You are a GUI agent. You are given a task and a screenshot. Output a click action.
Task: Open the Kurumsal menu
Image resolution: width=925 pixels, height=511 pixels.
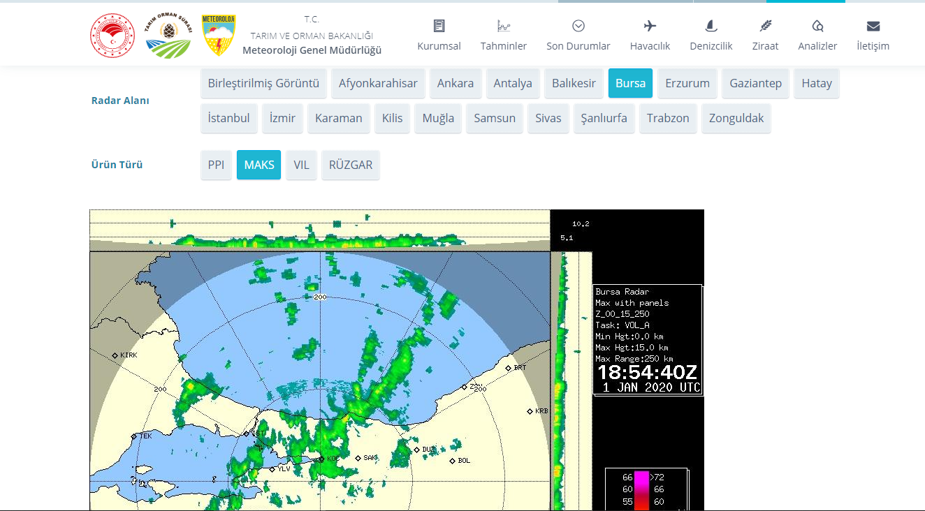pos(439,46)
